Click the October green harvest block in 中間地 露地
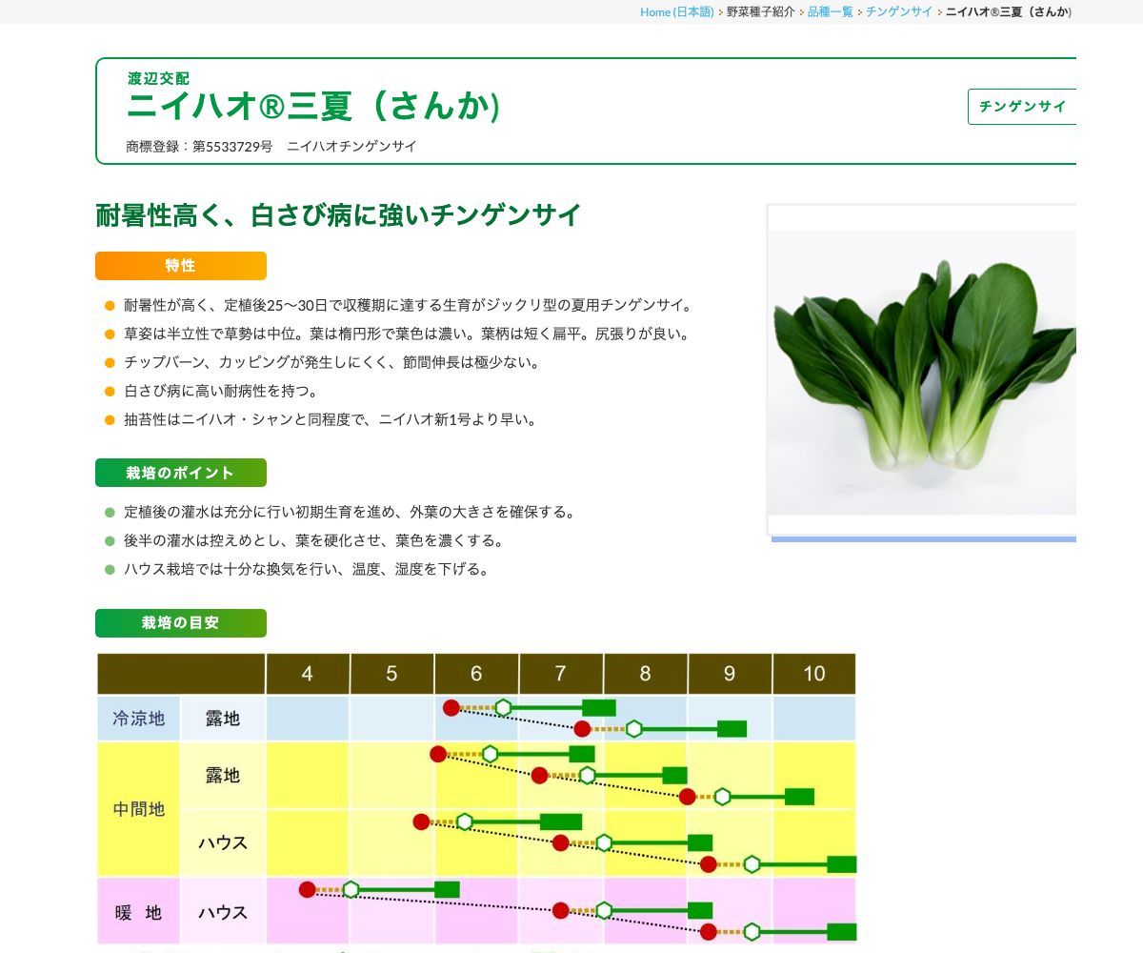This screenshot has width=1143, height=953. (799, 797)
